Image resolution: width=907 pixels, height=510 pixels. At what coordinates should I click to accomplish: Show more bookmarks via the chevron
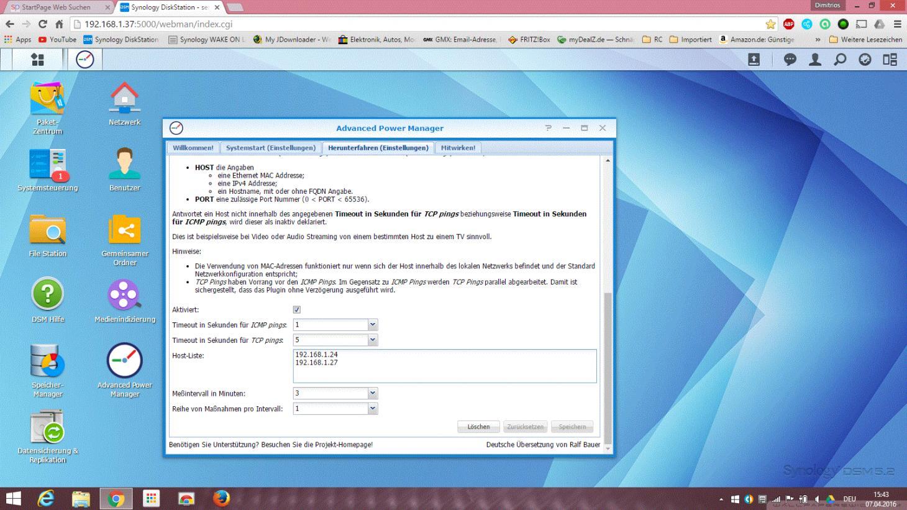pyautogui.click(x=818, y=39)
